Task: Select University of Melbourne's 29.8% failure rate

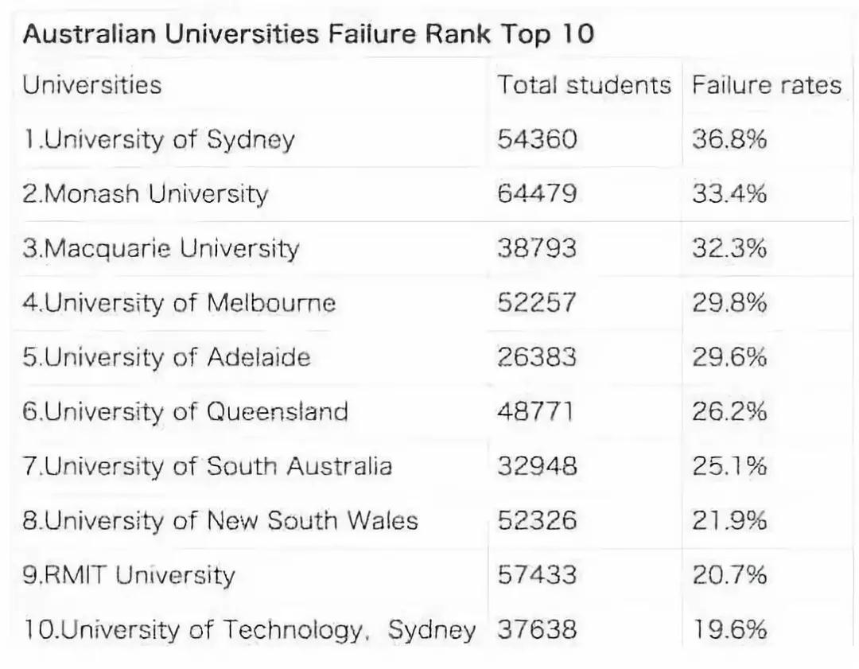Action: [x=729, y=302]
